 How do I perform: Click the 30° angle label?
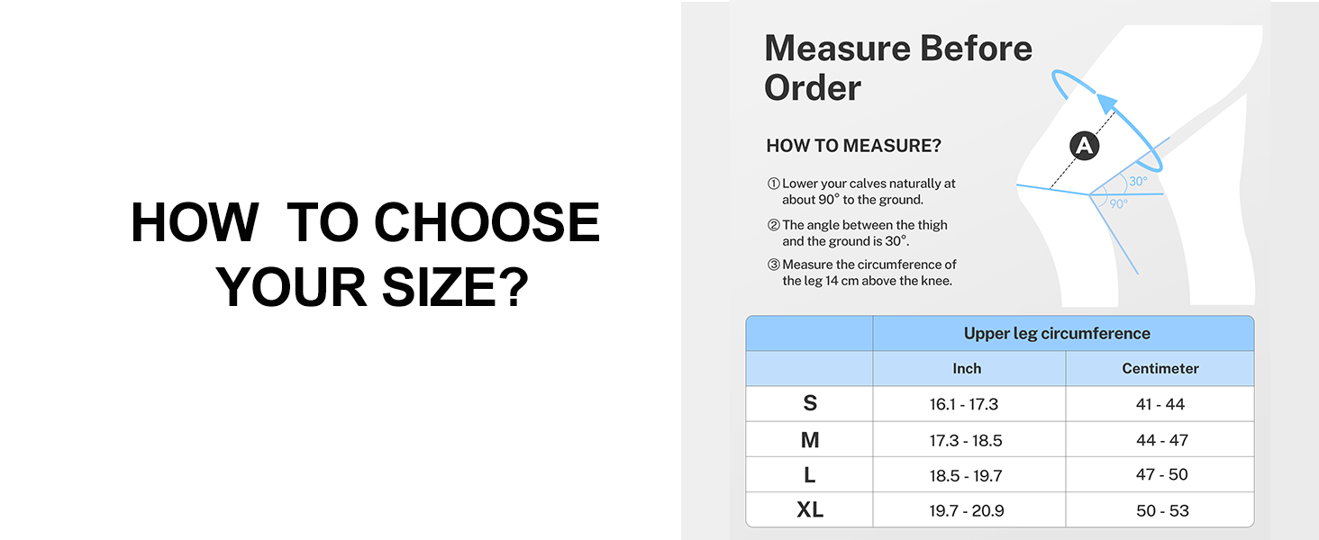click(x=1139, y=181)
